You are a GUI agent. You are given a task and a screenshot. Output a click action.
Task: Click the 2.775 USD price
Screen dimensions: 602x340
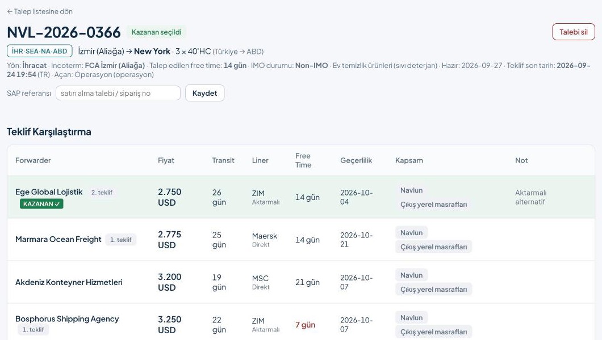pyautogui.click(x=169, y=240)
